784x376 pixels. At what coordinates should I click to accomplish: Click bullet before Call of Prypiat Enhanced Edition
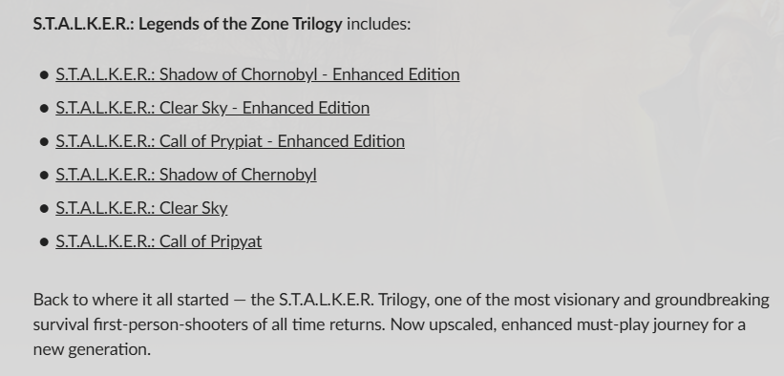click(44, 142)
